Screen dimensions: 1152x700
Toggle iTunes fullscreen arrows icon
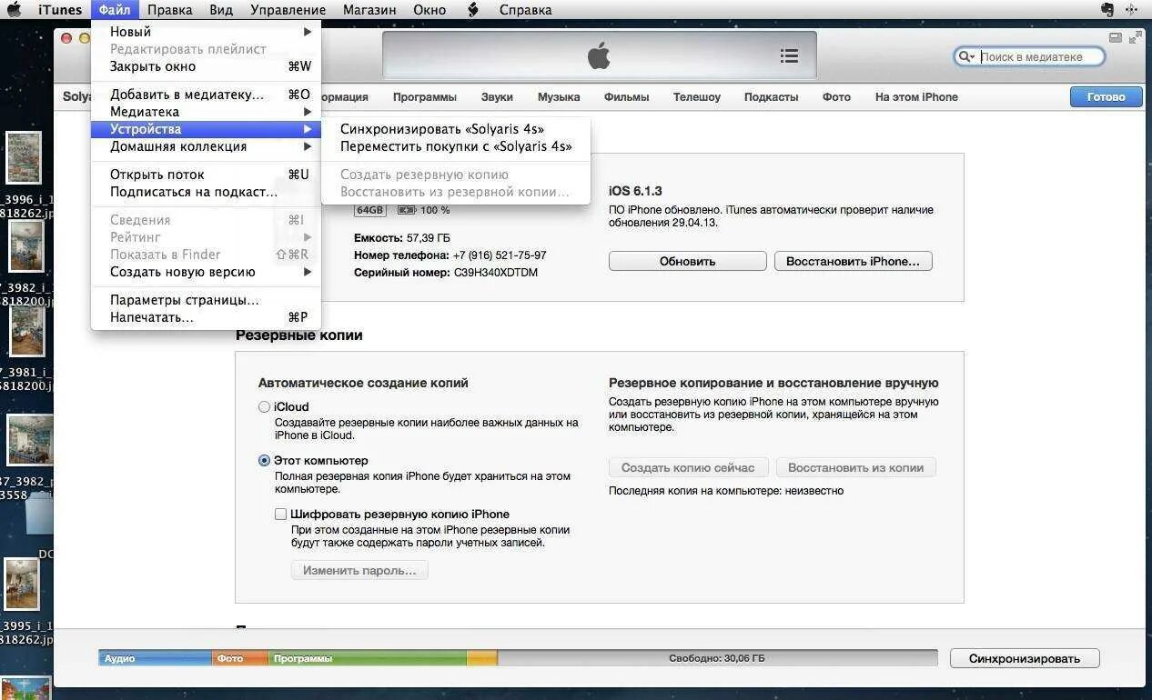pos(1135,37)
